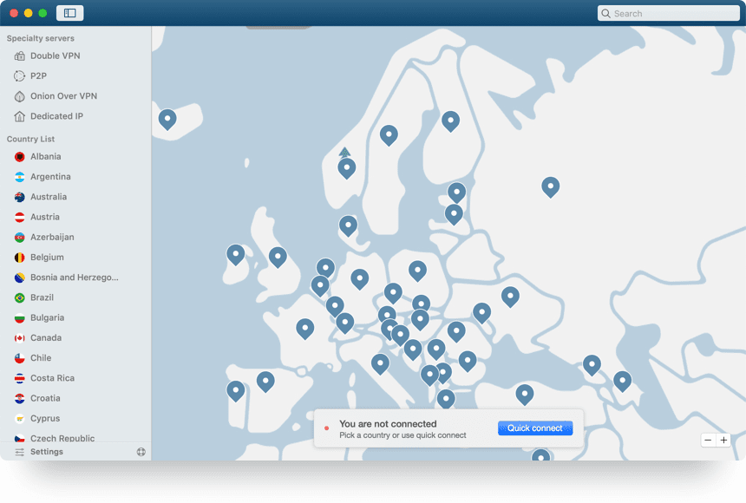Click the Settings sliders icon
The height and width of the screenshot is (503, 746).
point(19,452)
